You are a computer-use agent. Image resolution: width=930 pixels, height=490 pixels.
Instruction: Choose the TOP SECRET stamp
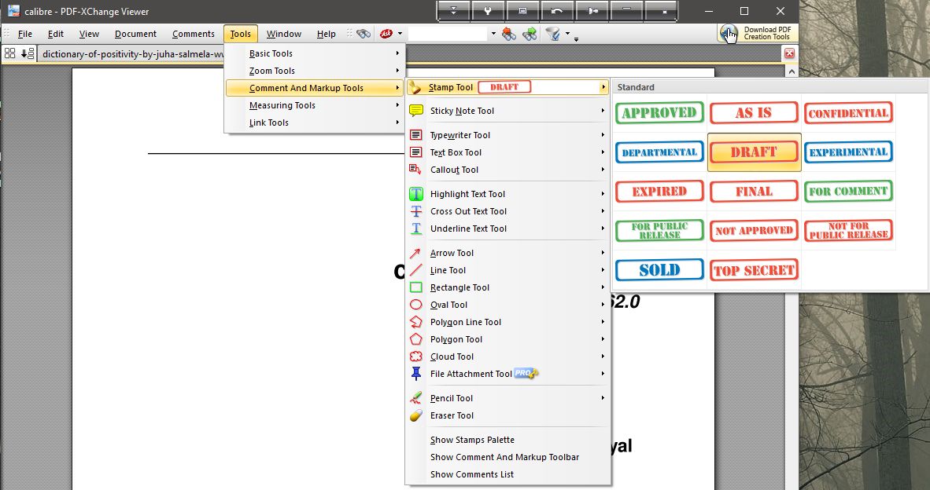pos(754,270)
